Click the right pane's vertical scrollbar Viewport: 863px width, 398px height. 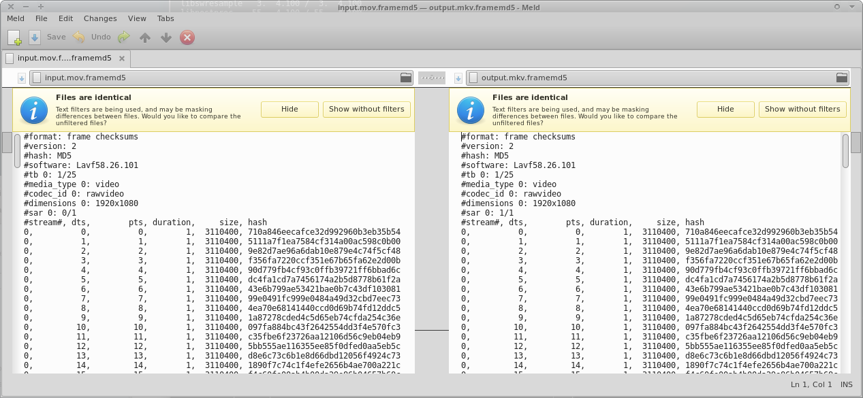click(x=845, y=150)
